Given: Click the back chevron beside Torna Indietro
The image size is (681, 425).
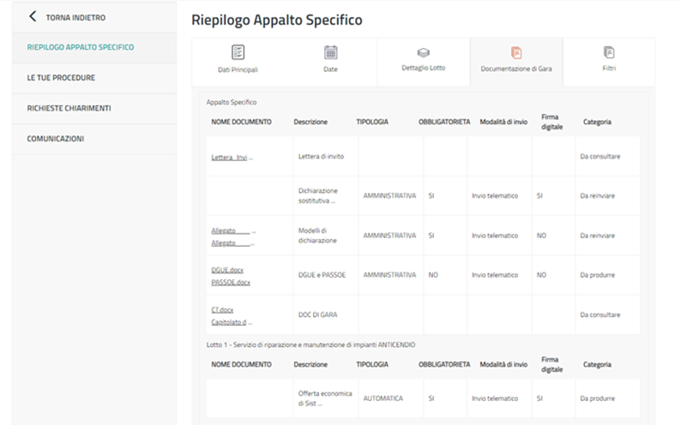Looking at the screenshot, I should pyautogui.click(x=33, y=16).
